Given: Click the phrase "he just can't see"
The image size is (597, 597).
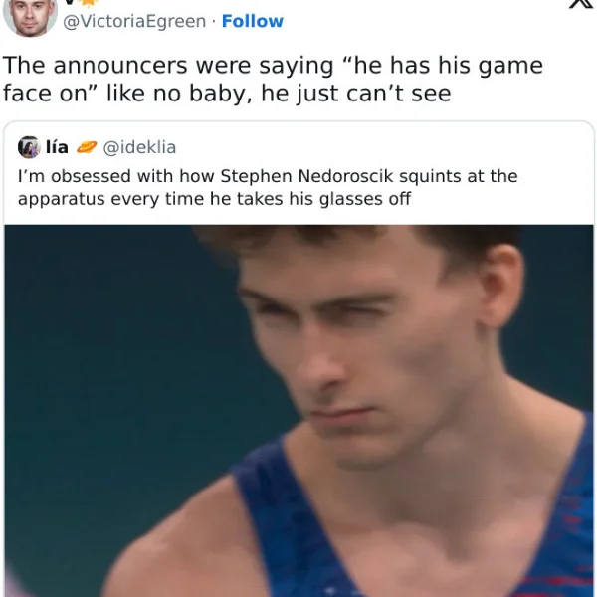Looking at the screenshot, I should point(356,94).
